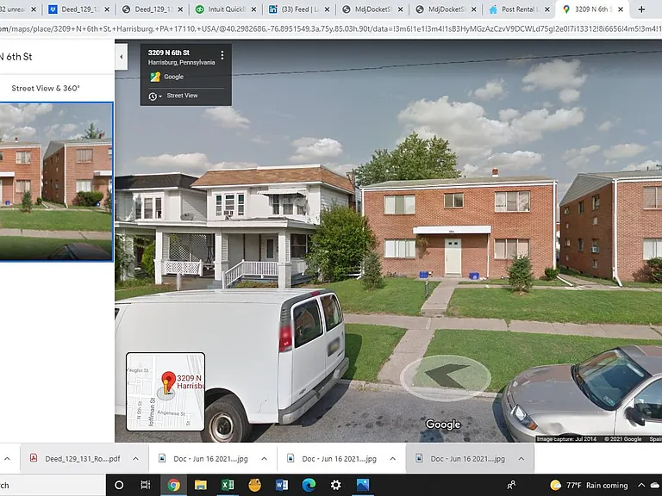662x496 pixels.
Task: Open Word from the taskbar
Action: click(x=282, y=485)
